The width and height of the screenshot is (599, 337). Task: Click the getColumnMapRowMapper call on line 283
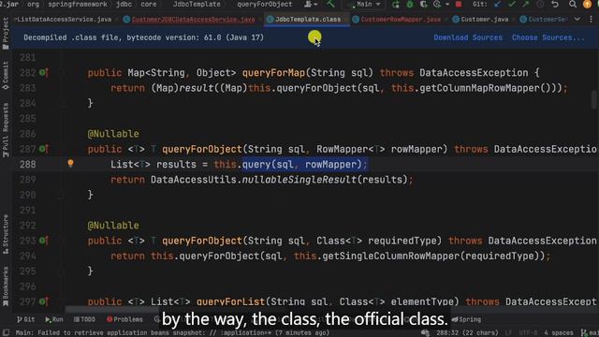point(480,88)
